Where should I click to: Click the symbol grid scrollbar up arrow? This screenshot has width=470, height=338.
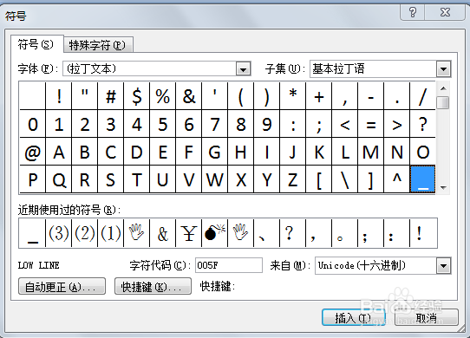[444, 88]
